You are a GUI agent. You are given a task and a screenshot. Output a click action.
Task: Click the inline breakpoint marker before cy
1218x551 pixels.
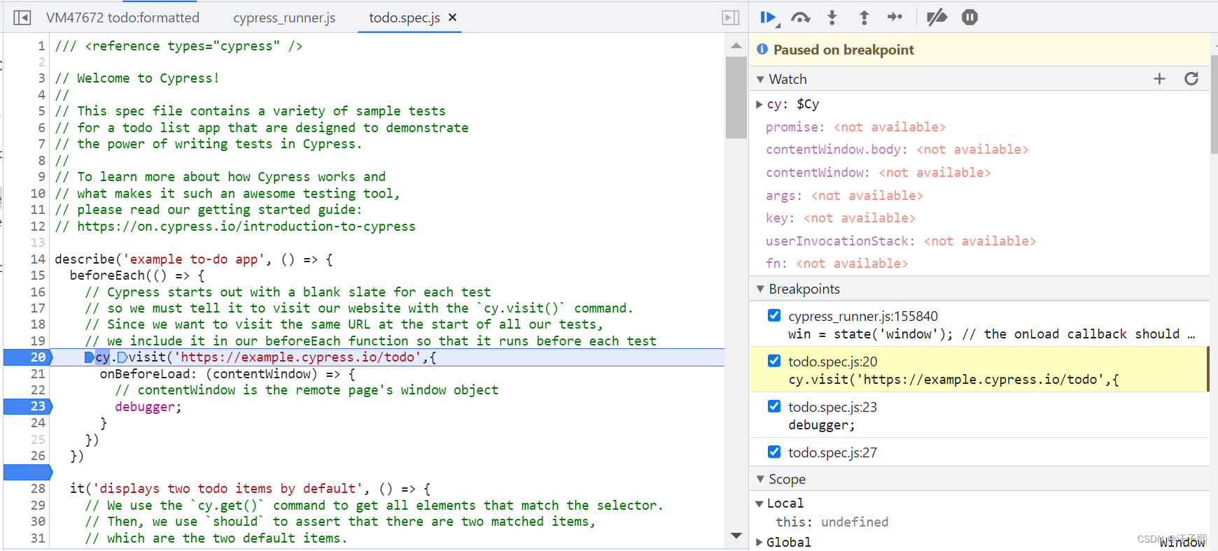89,357
